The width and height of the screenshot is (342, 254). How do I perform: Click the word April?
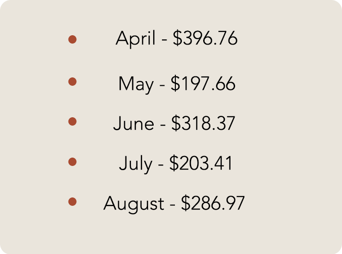click(x=136, y=39)
